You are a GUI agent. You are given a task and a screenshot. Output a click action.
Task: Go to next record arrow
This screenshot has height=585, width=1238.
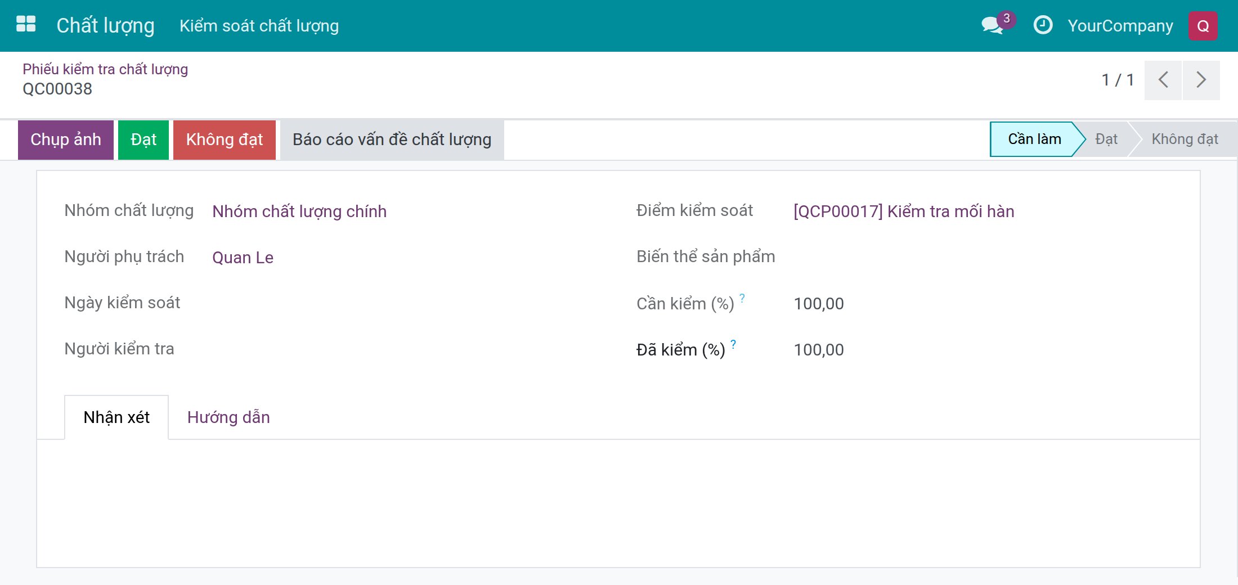point(1201,80)
